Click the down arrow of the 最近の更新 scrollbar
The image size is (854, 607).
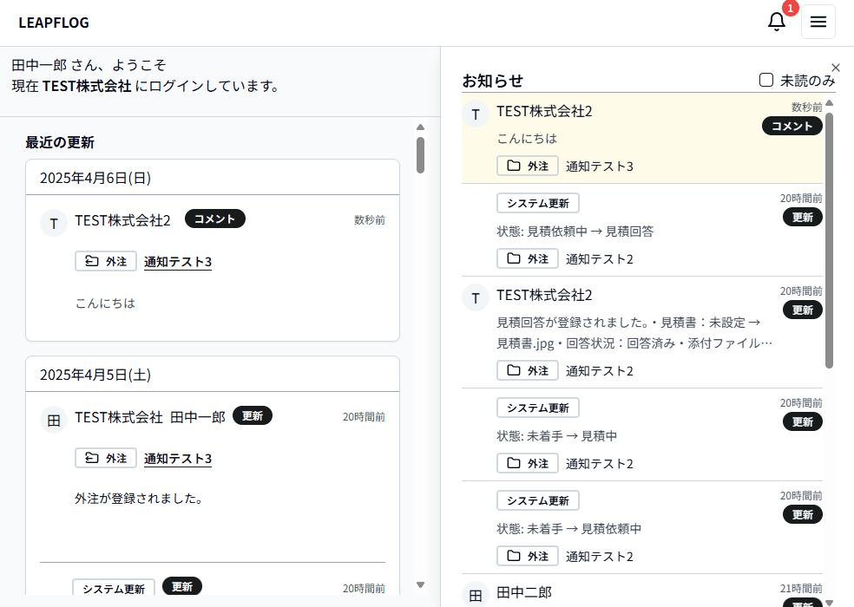[421, 584]
